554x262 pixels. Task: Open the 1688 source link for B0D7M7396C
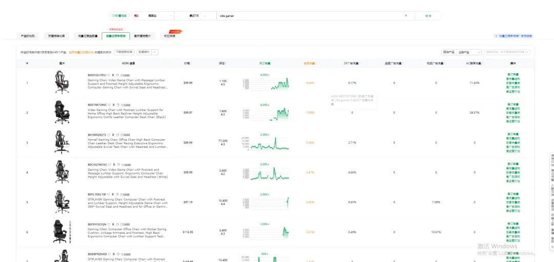[126, 105]
